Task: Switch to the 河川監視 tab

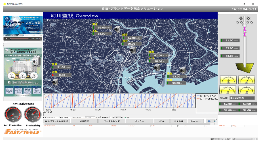Action: 84,121
